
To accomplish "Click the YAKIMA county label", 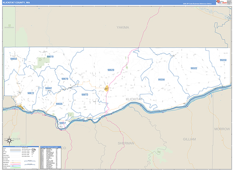I will click(123, 27).
